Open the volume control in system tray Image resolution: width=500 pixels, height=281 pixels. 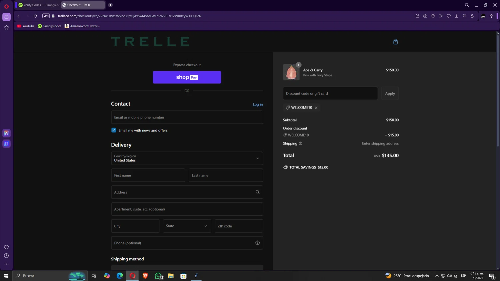[x=449, y=276]
